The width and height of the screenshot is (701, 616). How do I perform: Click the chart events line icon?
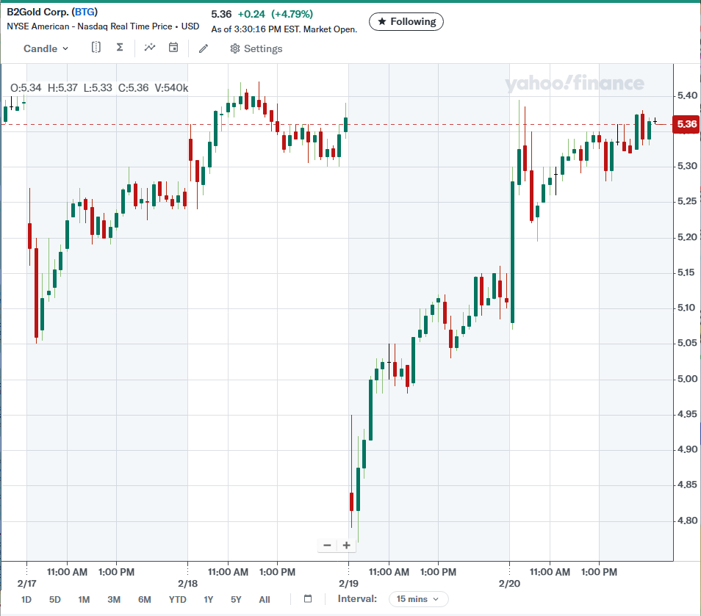pyautogui.click(x=150, y=47)
